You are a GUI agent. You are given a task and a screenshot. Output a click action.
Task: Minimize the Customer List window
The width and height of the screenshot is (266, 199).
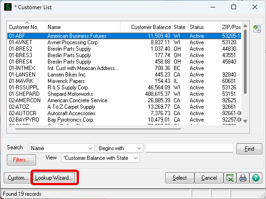213,7
